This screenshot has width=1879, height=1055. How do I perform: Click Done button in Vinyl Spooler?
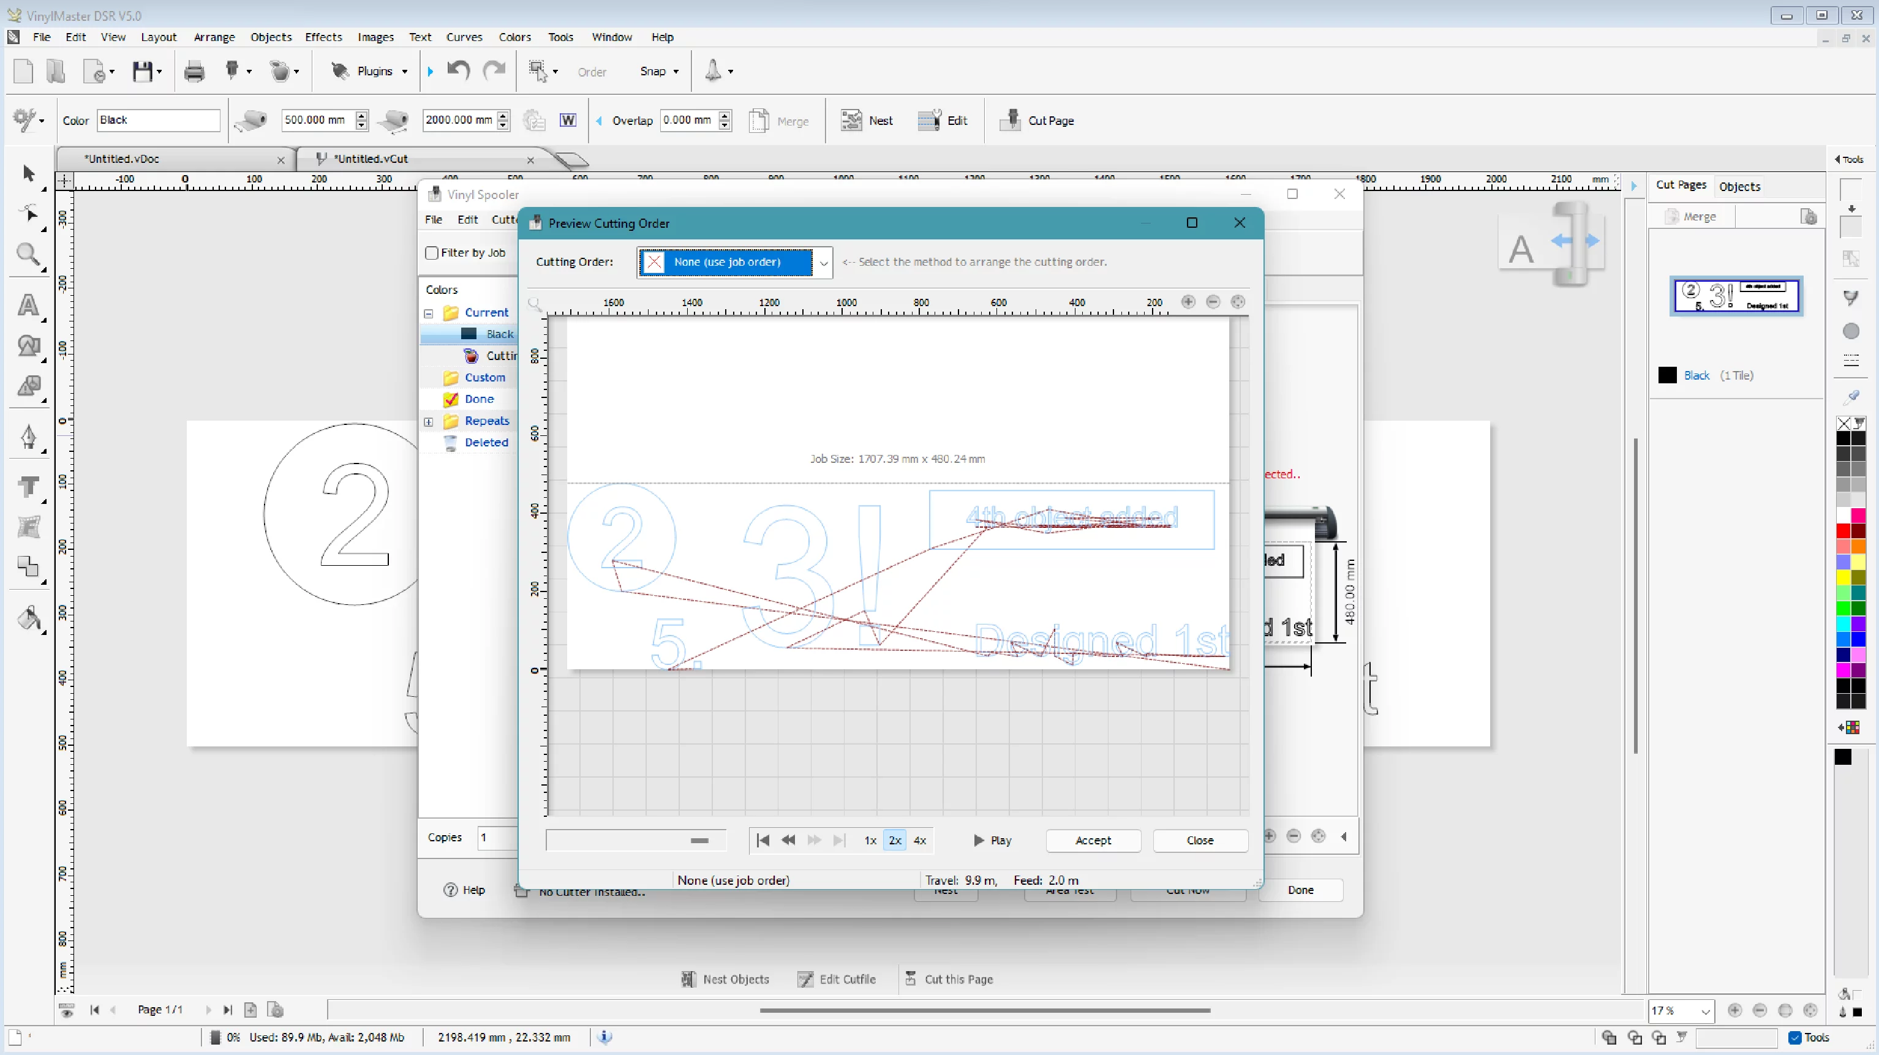(1301, 890)
